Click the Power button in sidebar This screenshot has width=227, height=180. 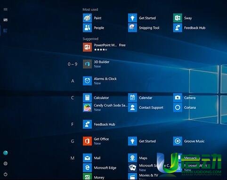click(x=6, y=174)
